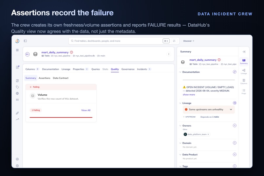264x176 pixels.
Task: Open the user profile icon in sidebar
Action: click(17, 159)
